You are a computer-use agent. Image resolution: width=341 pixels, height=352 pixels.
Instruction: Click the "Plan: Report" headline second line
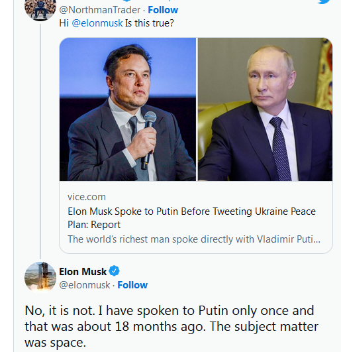(x=94, y=225)
